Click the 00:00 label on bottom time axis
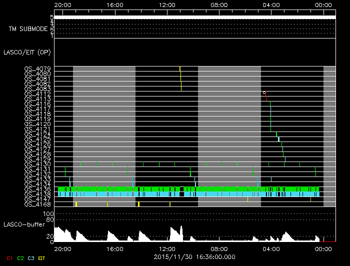350x266 pixels. (x=323, y=248)
